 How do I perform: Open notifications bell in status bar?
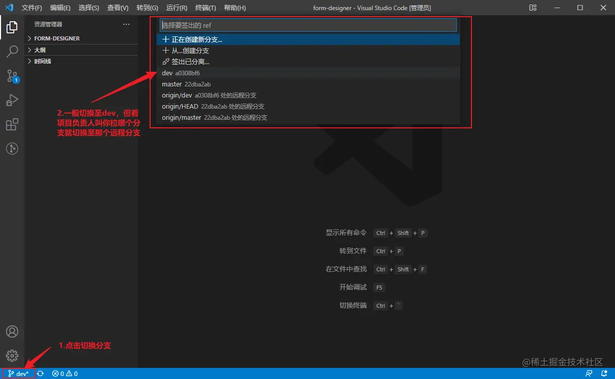point(604,373)
